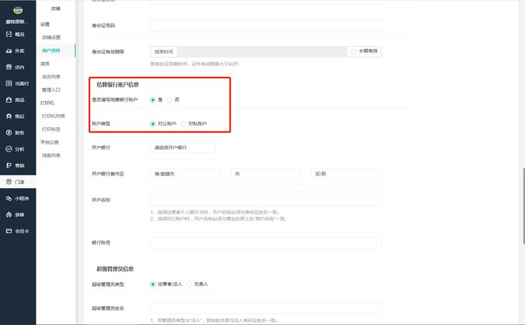This screenshot has width=525, height=325.
Task: Select 否 for 是否填写结算银行账户
Action: pos(170,100)
